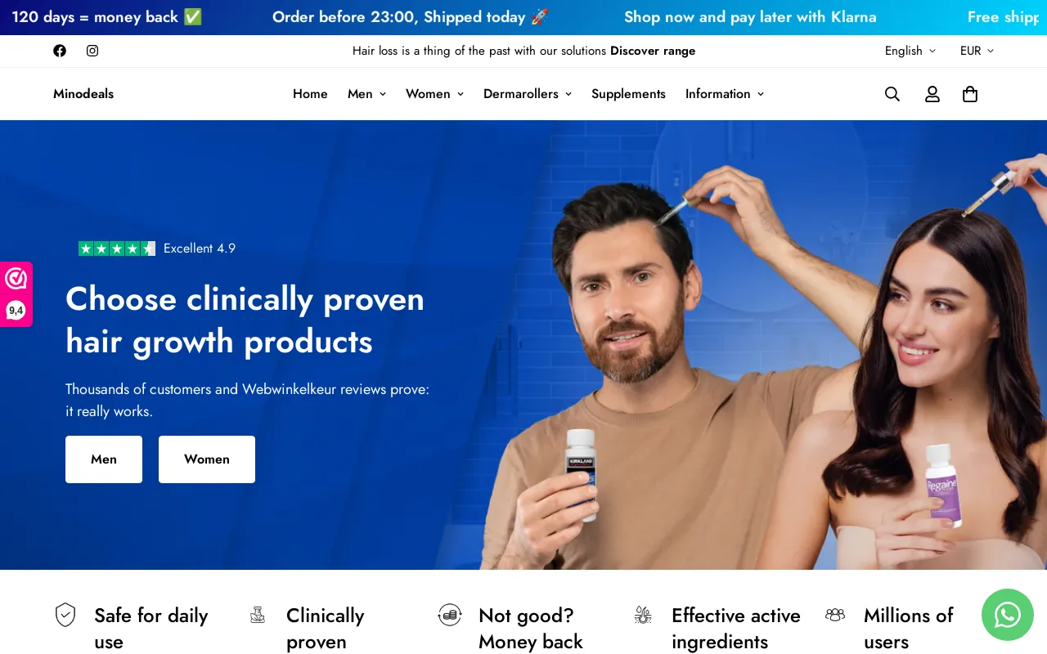Open the shopping bag cart icon

click(970, 94)
